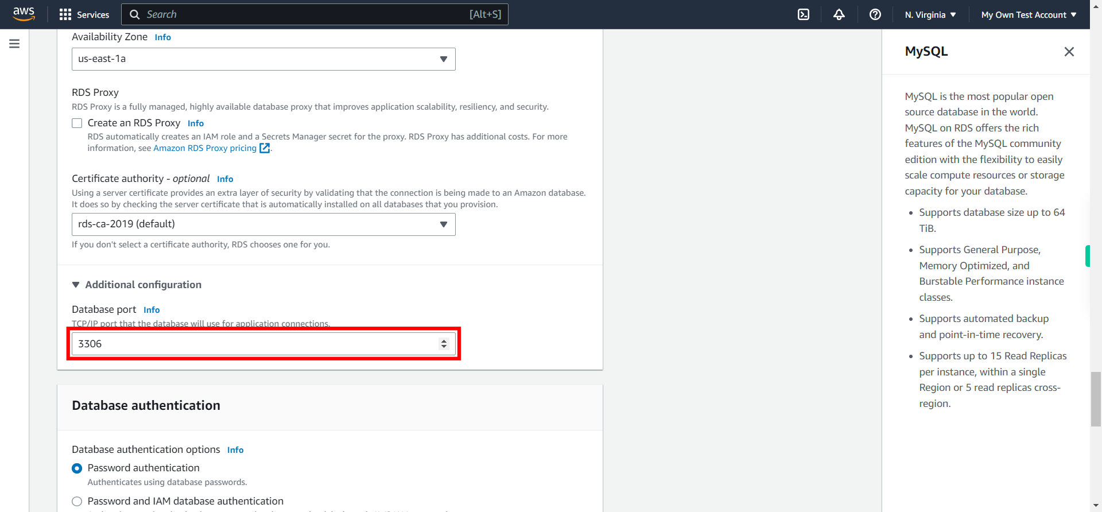Screen dimensions: 1102x512
Task: Open the Certificate authority dropdown
Action: coord(263,224)
